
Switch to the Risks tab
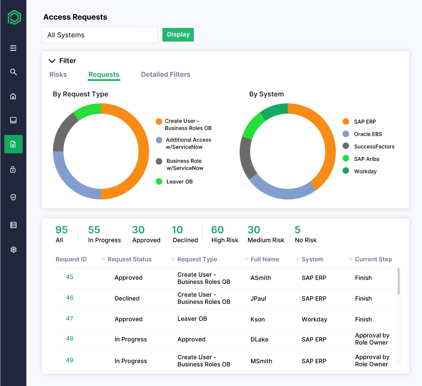tap(58, 74)
